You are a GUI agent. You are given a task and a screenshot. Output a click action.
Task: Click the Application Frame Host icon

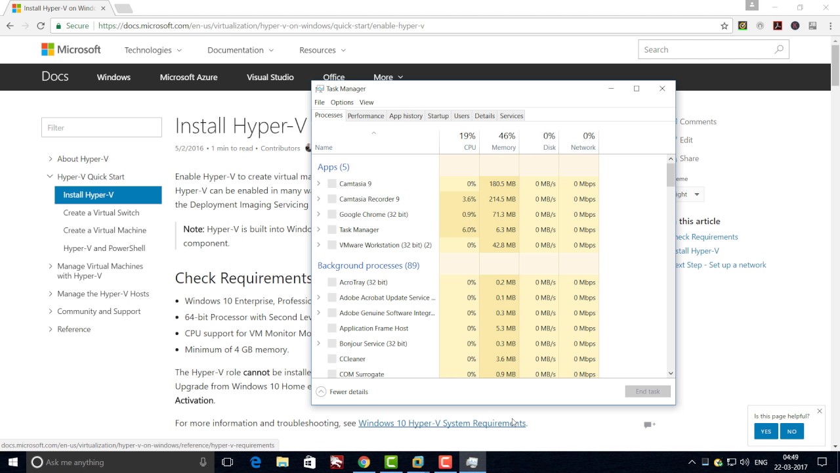[x=332, y=328]
